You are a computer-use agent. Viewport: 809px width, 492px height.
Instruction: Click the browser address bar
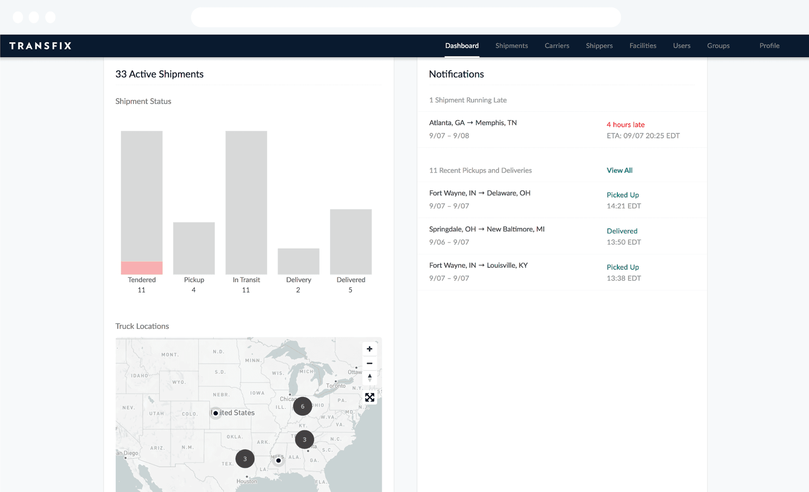(406, 17)
